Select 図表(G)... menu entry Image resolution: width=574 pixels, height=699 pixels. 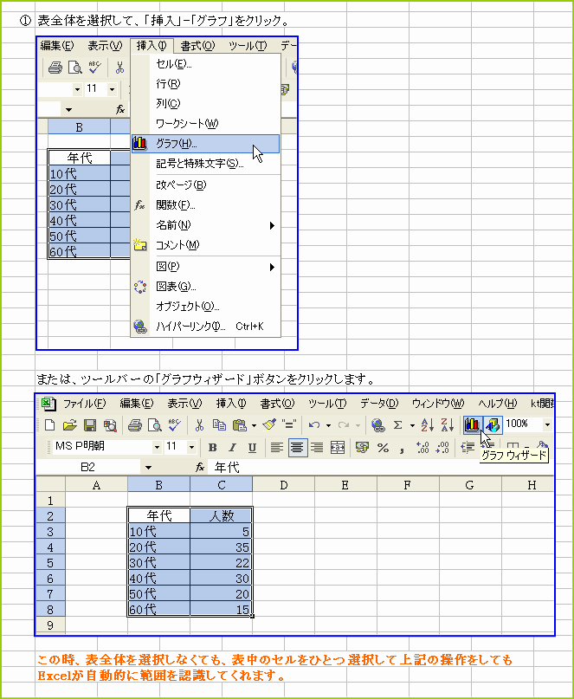[205, 286]
